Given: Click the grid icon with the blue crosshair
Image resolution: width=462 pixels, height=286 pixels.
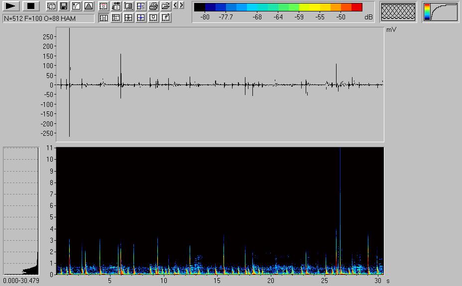Looking at the screenshot, I should (x=141, y=18).
